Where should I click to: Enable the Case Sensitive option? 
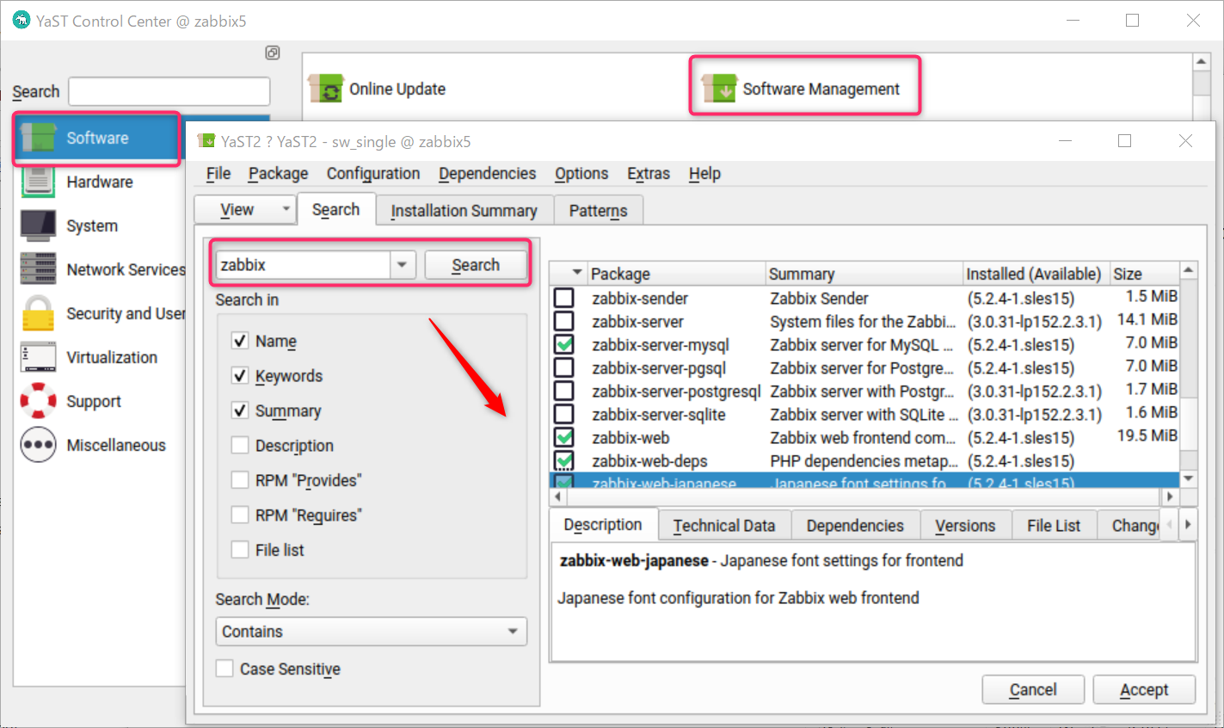coord(225,669)
